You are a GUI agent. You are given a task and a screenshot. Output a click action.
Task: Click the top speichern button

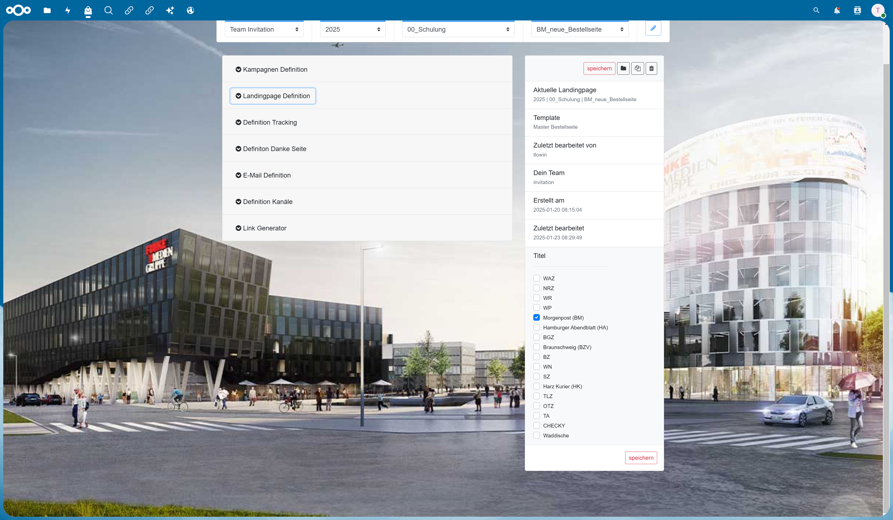coord(599,68)
